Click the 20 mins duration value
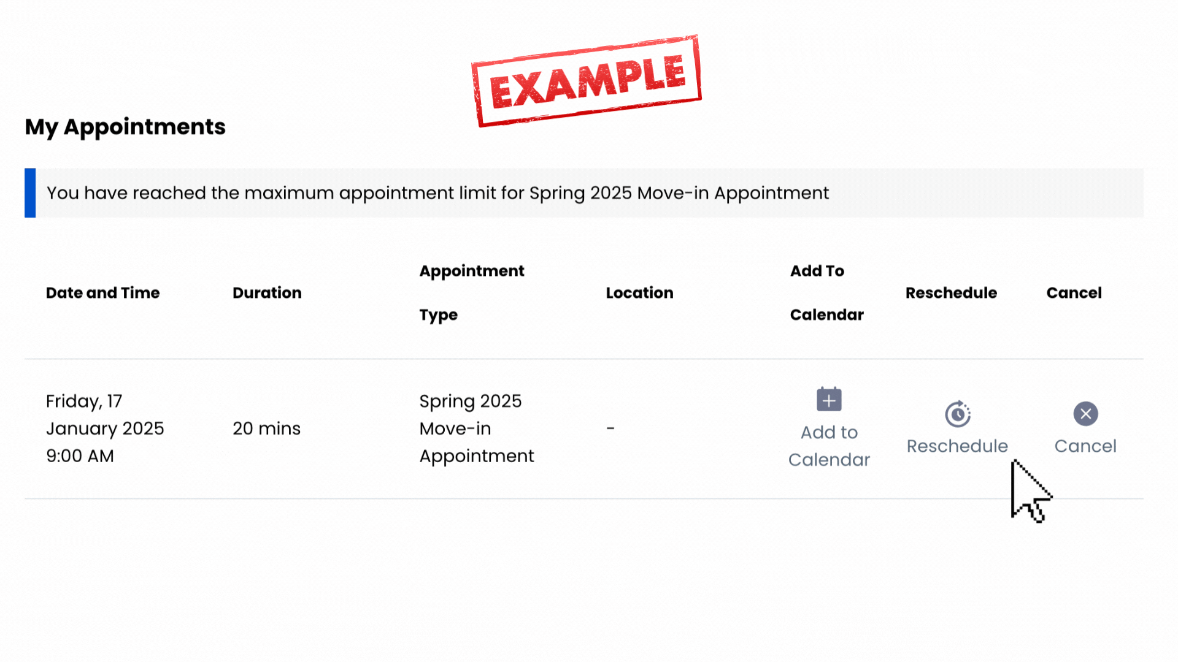This screenshot has width=1178, height=662. [x=267, y=428]
